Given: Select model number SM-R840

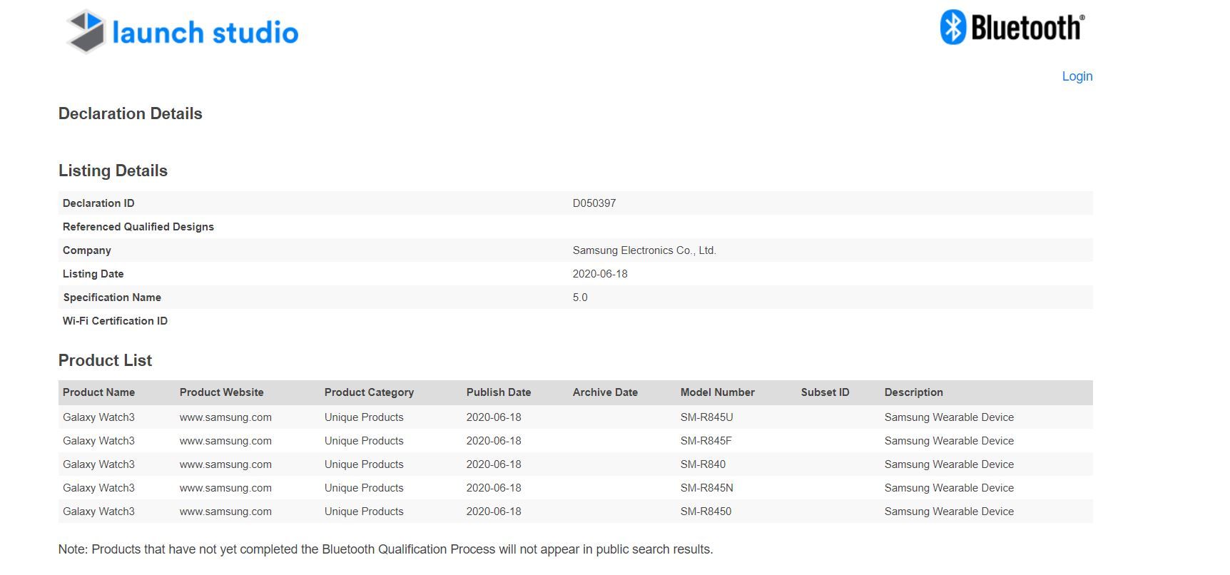Looking at the screenshot, I should (x=703, y=464).
